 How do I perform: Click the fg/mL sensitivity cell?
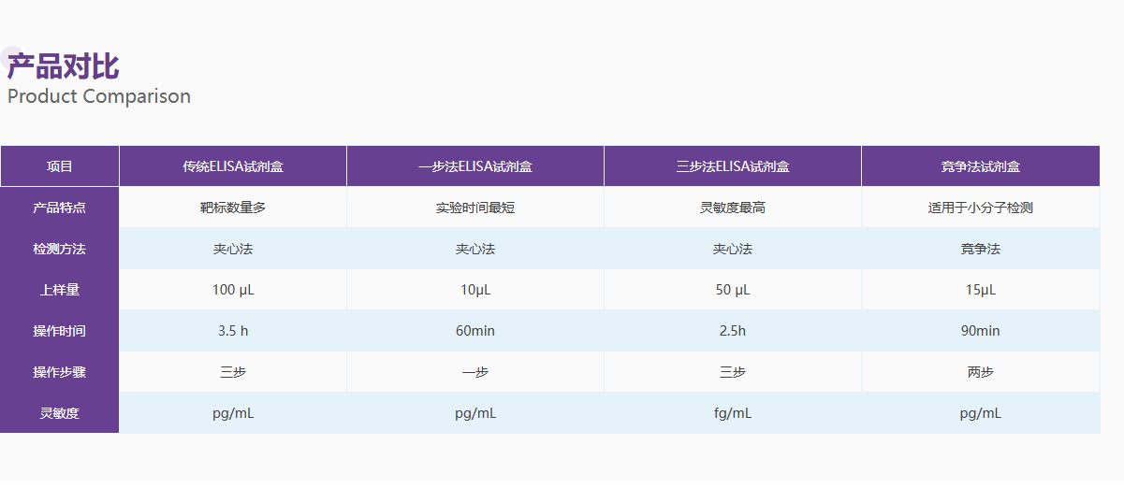click(x=733, y=413)
